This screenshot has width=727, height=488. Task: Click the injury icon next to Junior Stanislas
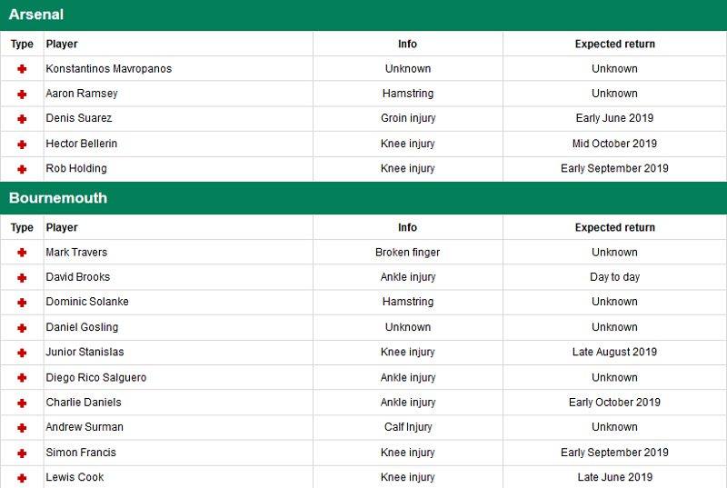click(22, 353)
